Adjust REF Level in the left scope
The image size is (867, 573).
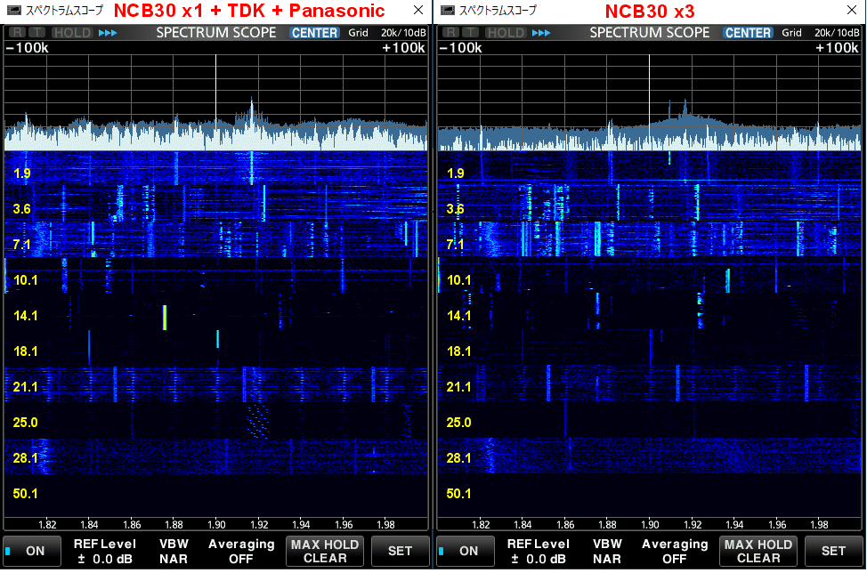pos(104,551)
